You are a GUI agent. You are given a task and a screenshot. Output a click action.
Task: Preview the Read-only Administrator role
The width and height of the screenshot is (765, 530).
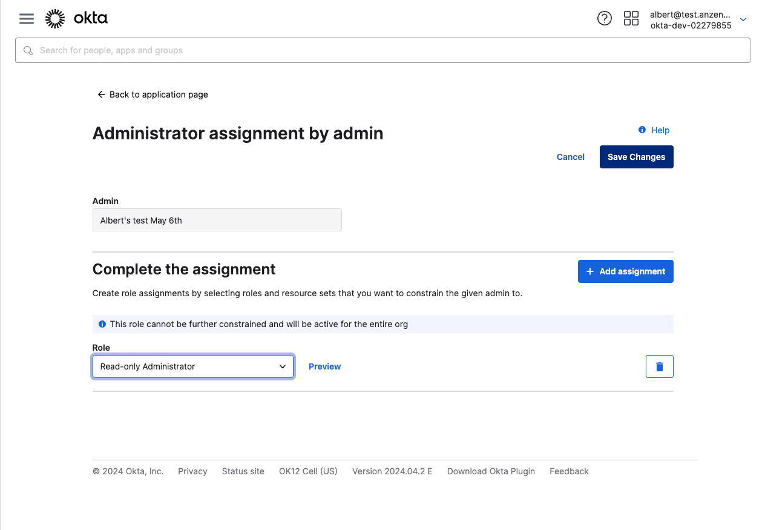pos(324,366)
